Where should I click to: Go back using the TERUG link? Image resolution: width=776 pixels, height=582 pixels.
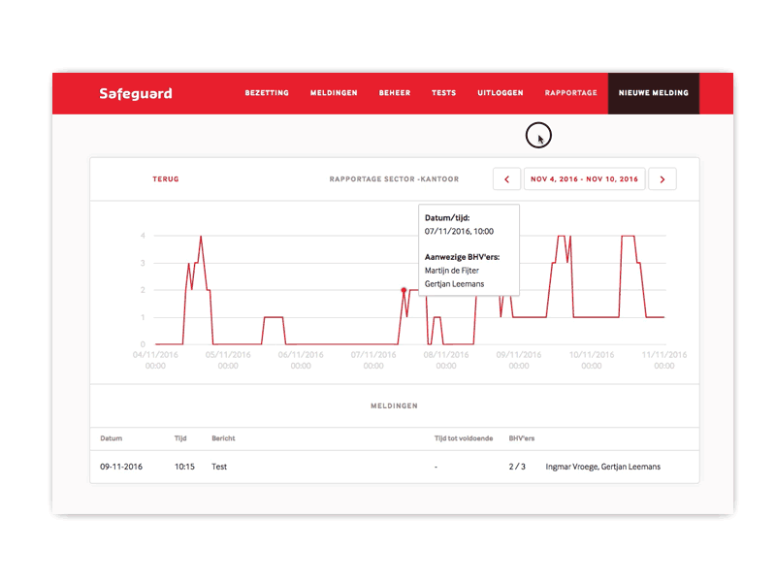(x=165, y=178)
